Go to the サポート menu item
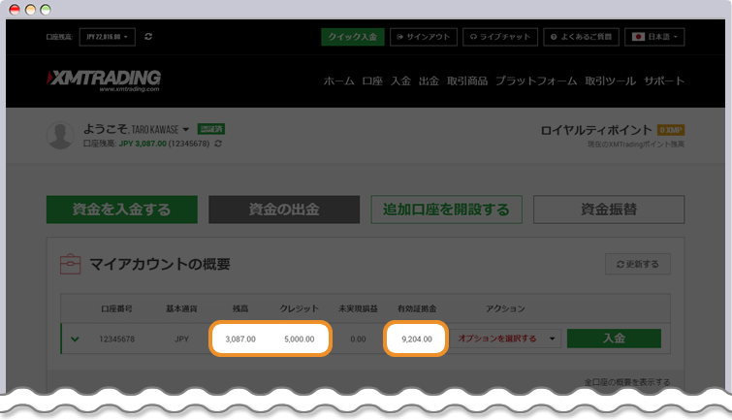Viewport: 732px width, 420px height. [x=663, y=81]
